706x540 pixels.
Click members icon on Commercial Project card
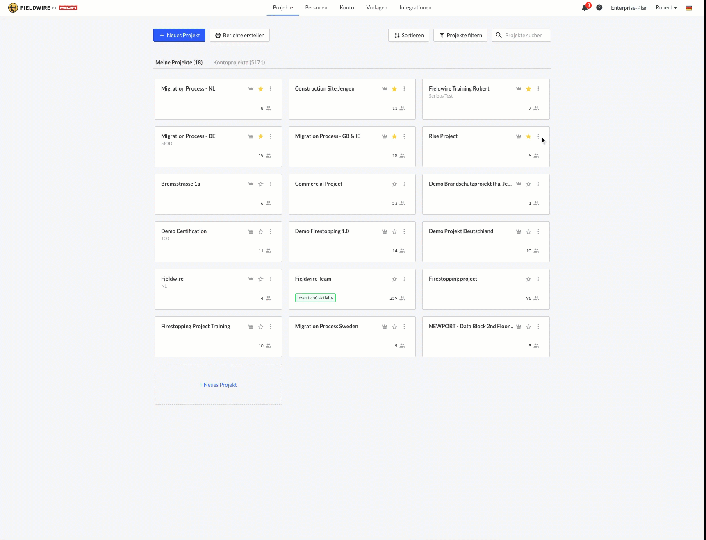pos(402,203)
